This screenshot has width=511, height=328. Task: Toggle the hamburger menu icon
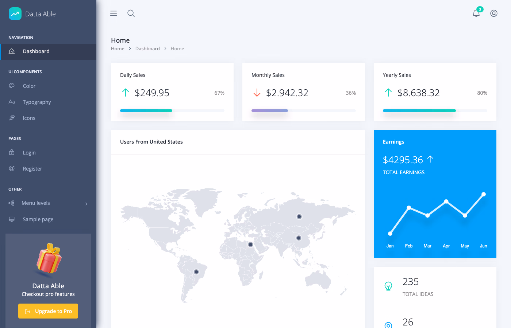coord(114,13)
